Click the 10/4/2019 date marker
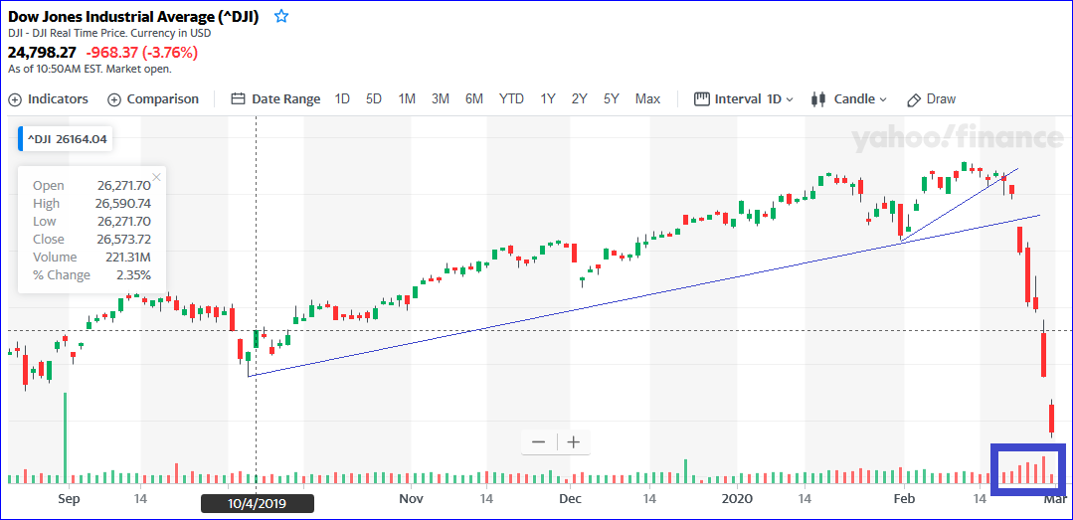 (257, 504)
